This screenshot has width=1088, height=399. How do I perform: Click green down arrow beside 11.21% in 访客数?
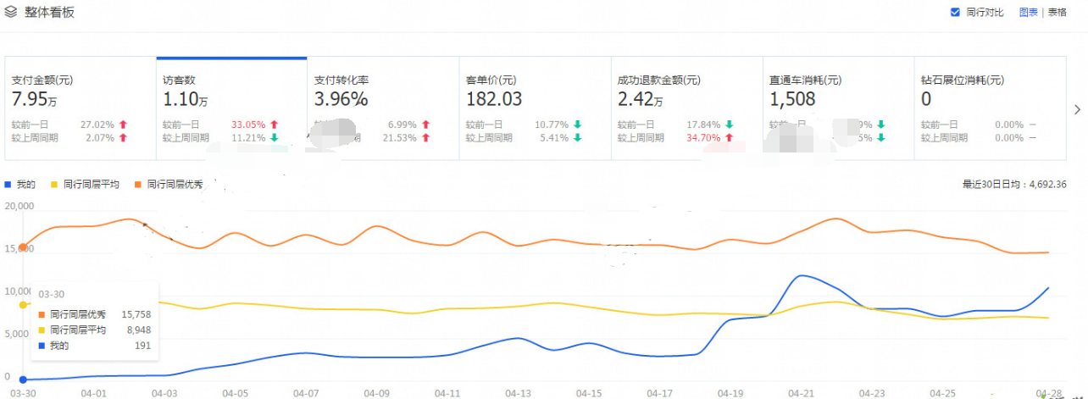(274, 137)
